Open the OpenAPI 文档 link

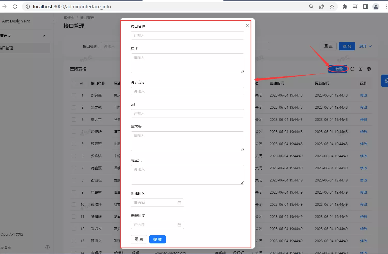coord(12,234)
